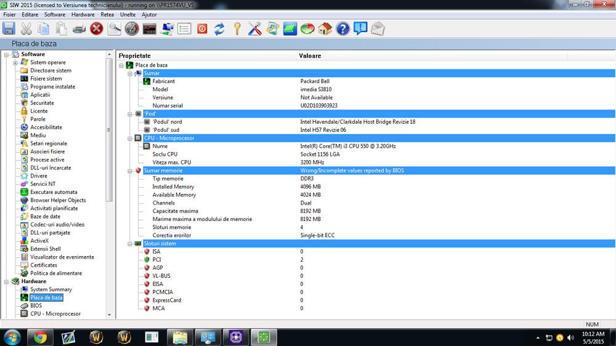Open the Hardware menu
Screen dimensions: 616x346
pos(83,15)
